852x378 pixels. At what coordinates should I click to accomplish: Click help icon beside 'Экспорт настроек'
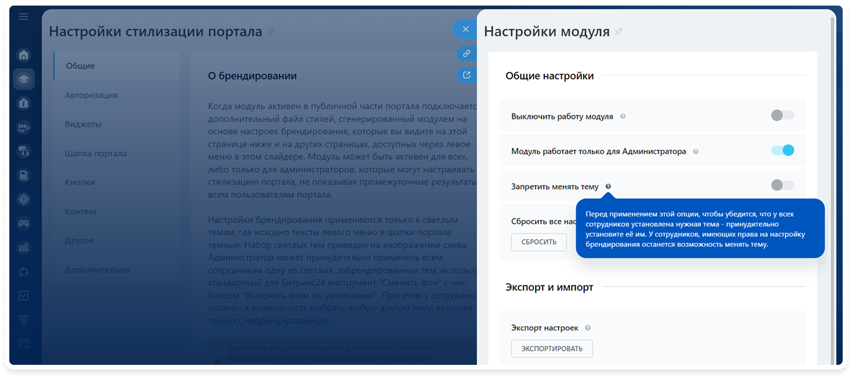point(588,328)
